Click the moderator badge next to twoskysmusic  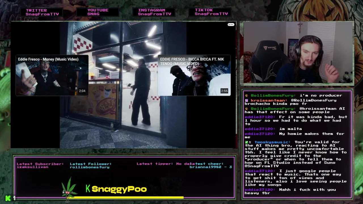(246, 142)
